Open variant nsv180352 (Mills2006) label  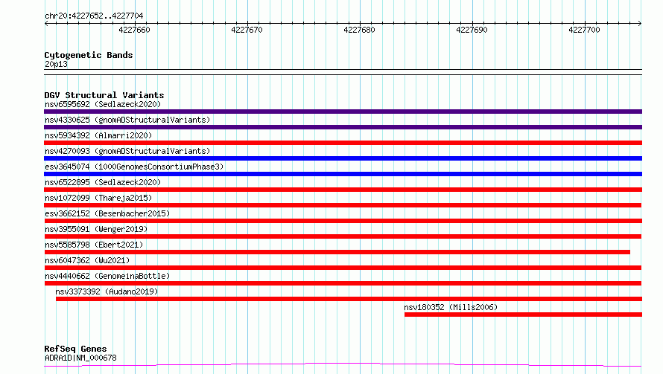pyautogui.click(x=451, y=307)
